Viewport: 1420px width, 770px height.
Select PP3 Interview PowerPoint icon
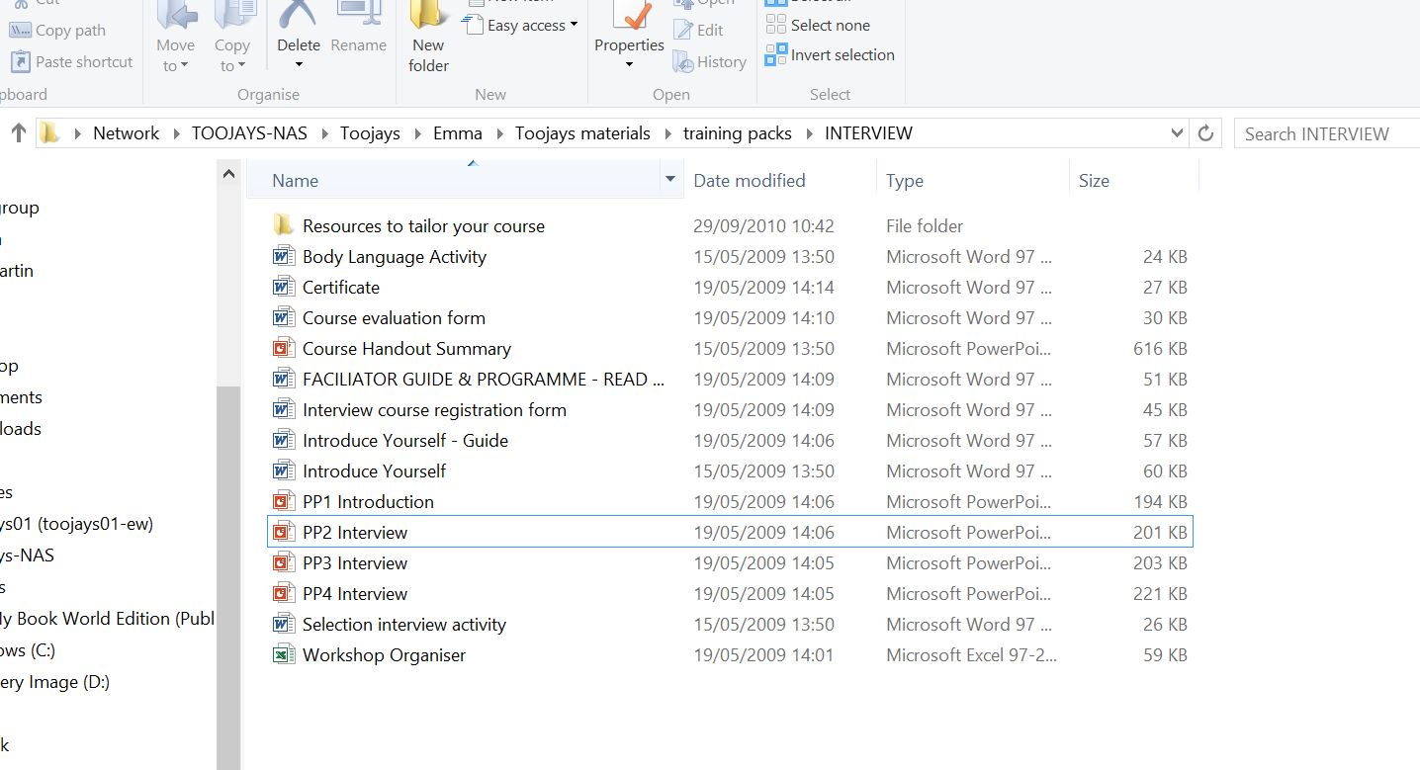pos(283,562)
